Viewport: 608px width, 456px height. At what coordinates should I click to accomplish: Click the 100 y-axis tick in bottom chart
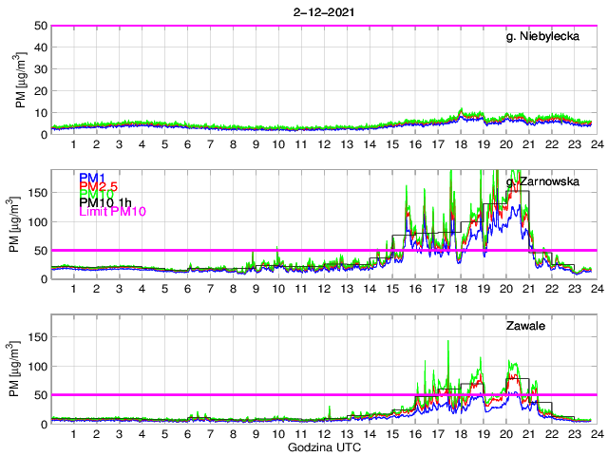[x=37, y=367]
